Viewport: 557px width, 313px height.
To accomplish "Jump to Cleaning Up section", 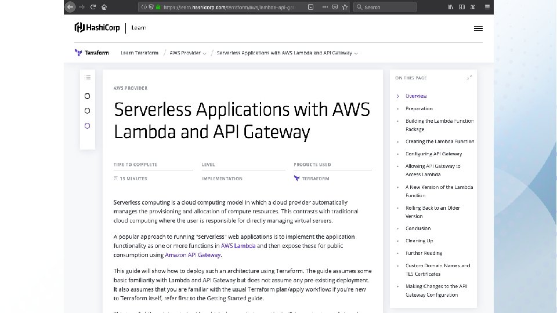I will (x=419, y=241).
